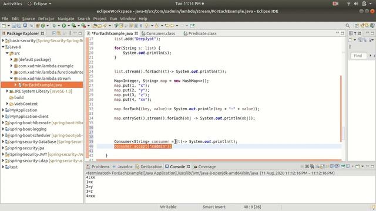Viewport: 376px width, 211px height.
Task: Toggle Pin Console button
Action: 343,166
